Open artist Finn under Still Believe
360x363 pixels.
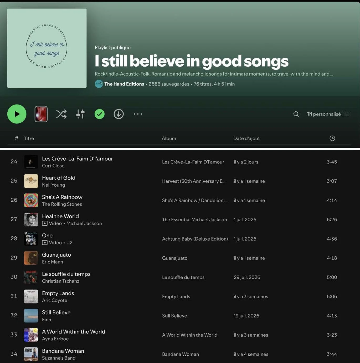[47, 320]
